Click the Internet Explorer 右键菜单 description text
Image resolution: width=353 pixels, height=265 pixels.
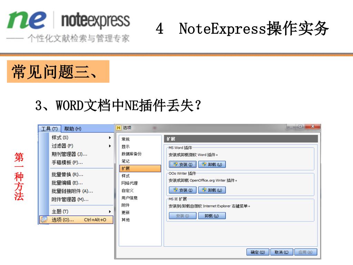coord(209,206)
